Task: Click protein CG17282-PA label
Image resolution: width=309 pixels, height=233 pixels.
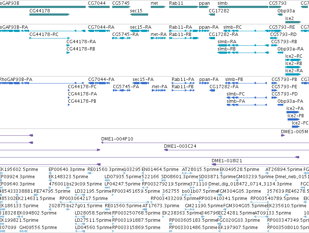Action: point(224,87)
